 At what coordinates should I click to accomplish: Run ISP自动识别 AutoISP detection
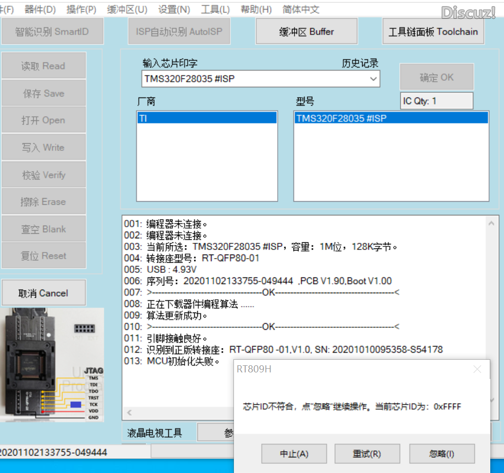(179, 31)
